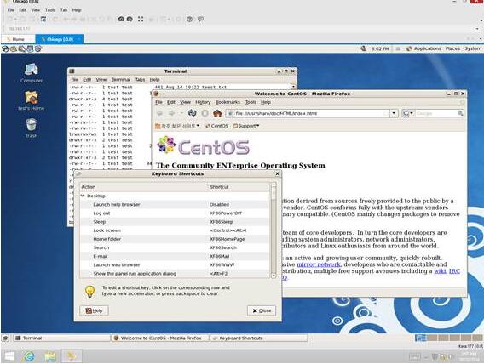Close the Keyboard Shortcuts dialog with Close button
Screen dimensions: 484x364
coord(262,310)
